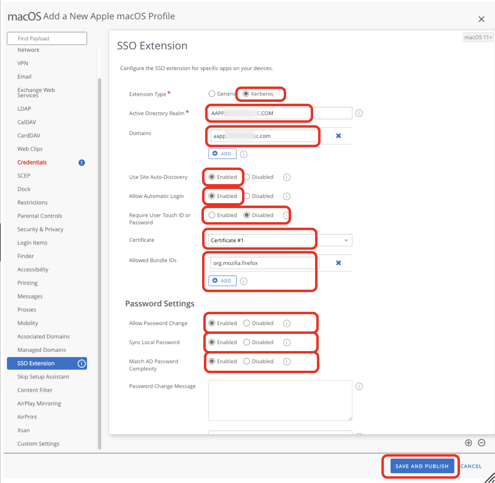The height and width of the screenshot is (483, 495).
Task: Click the minus circle icon at bottom right
Action: click(481, 443)
